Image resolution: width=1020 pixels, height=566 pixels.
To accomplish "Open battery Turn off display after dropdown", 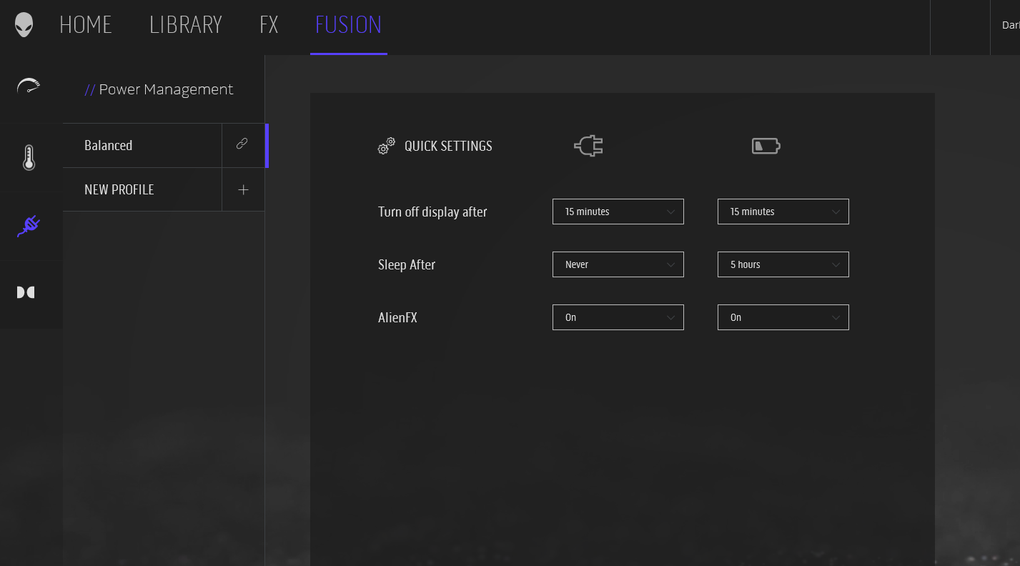I will (x=783, y=212).
